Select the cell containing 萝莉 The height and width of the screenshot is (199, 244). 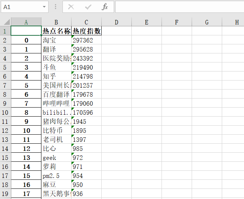(x=56, y=166)
